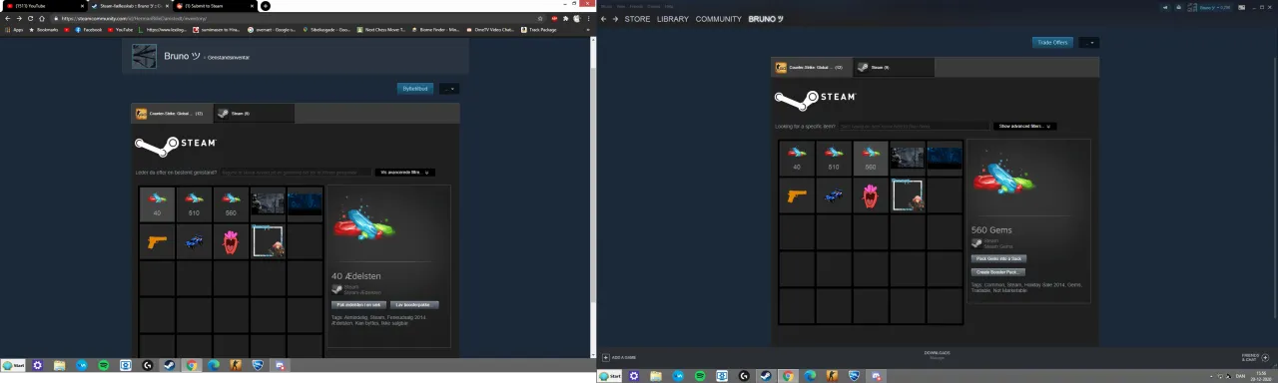
Task: Go back in Steam client
Action: pos(603,19)
